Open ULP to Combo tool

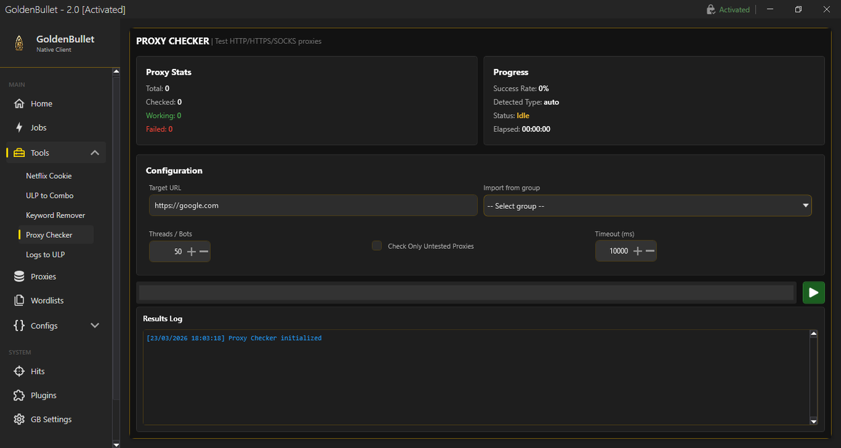(x=49, y=196)
